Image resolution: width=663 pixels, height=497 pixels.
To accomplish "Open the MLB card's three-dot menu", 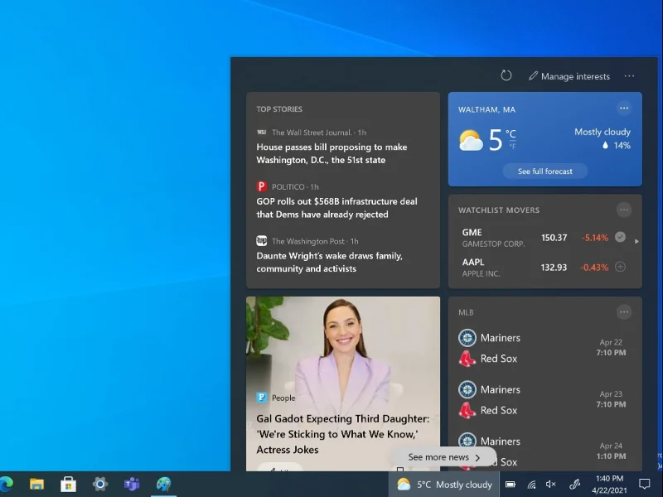I will pyautogui.click(x=624, y=311).
